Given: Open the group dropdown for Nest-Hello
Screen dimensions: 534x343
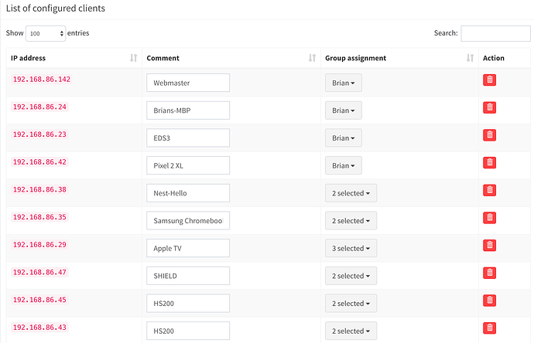Looking at the screenshot, I should (351, 193).
